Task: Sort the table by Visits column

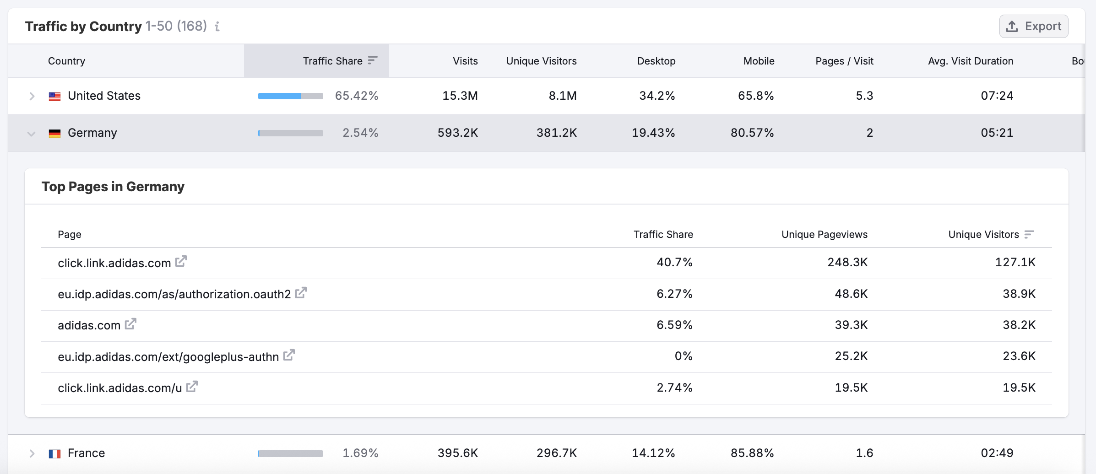Action: (465, 61)
